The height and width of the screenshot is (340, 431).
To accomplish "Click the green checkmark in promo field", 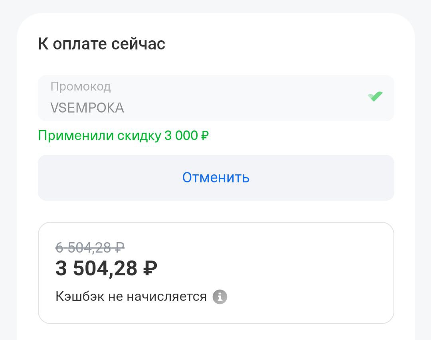I will pos(375,97).
